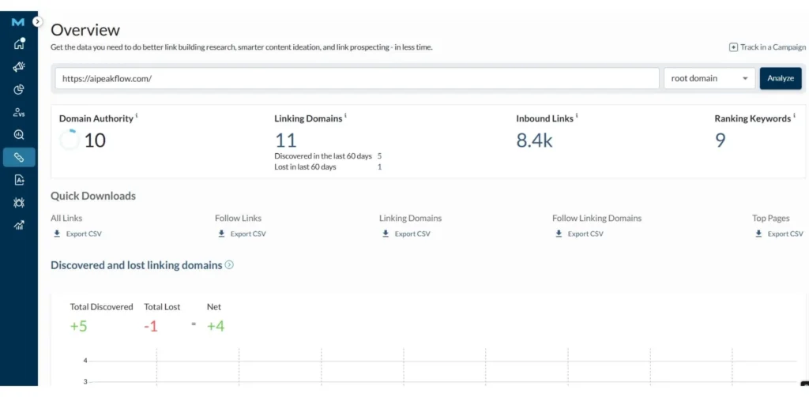Export CSV for Follow Links
The width and height of the screenshot is (809, 397).
coord(242,234)
